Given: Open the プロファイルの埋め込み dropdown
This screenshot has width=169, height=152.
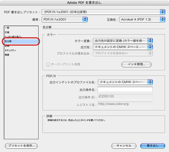Looking at the screenshot, I should [x=123, y=53].
